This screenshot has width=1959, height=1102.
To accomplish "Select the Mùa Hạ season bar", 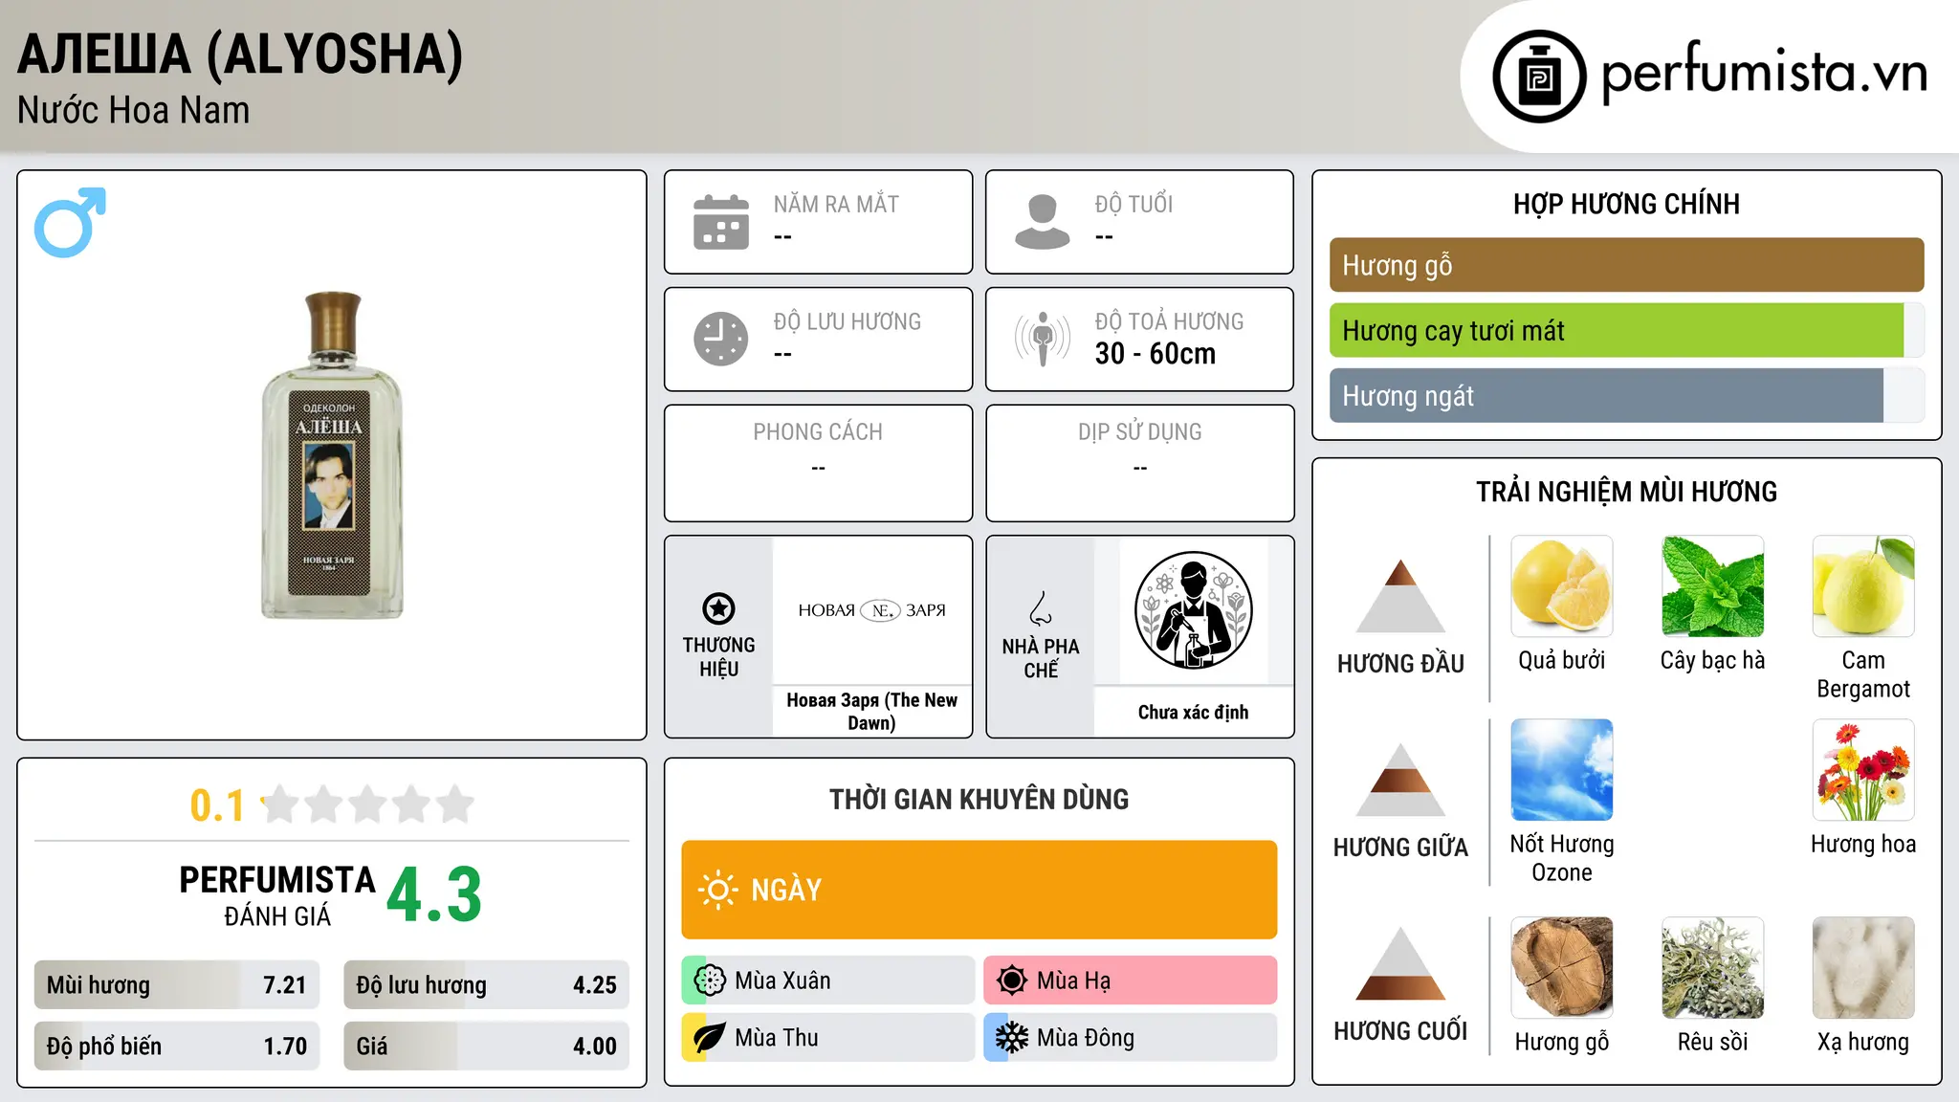I will point(1131,981).
